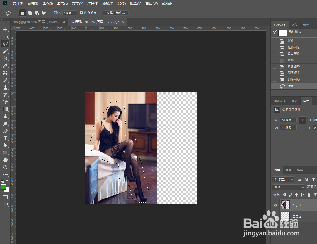Select the Eyedropper tool
This screenshot has height=244, width=317.
click(5, 66)
